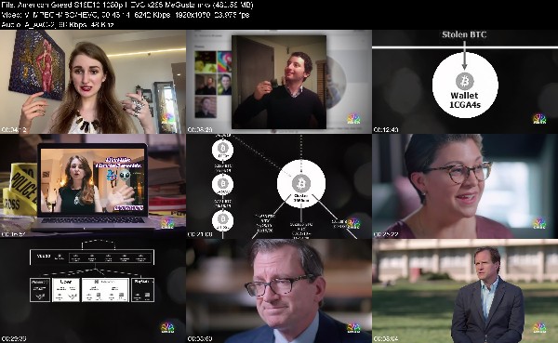Image resolution: width=558 pixels, height=343 pixels.
Task: Open thumbnail of man standing on green lawn
Action: click(x=465, y=291)
